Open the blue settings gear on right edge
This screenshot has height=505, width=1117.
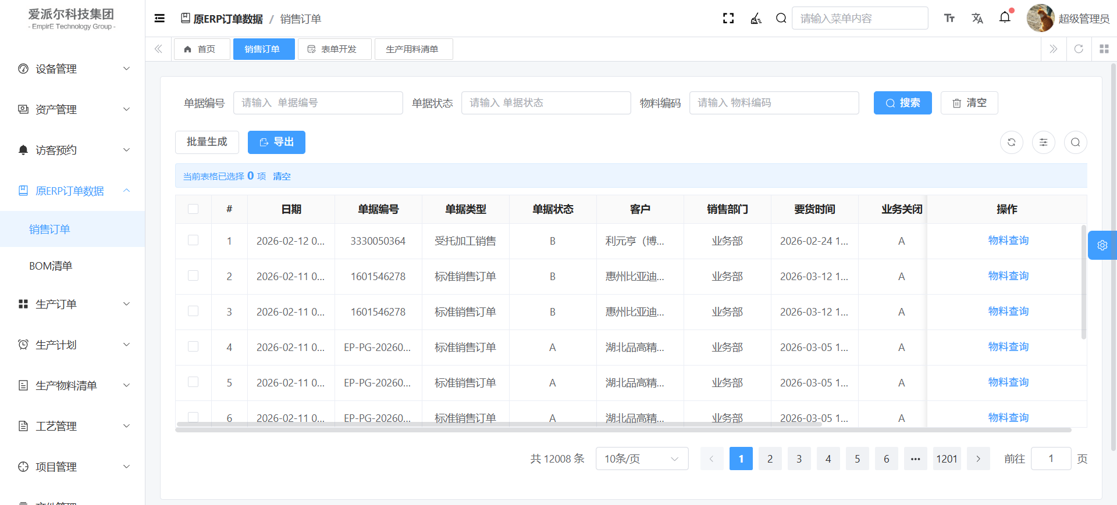[x=1102, y=245]
